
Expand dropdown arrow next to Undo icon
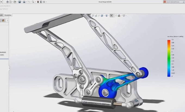[x=31, y=2]
